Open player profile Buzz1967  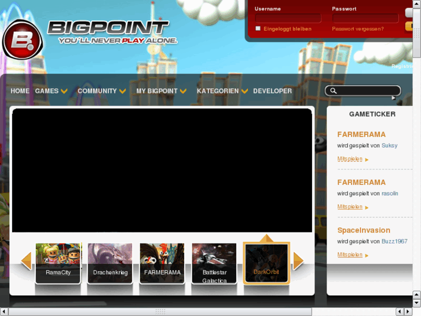click(x=394, y=241)
